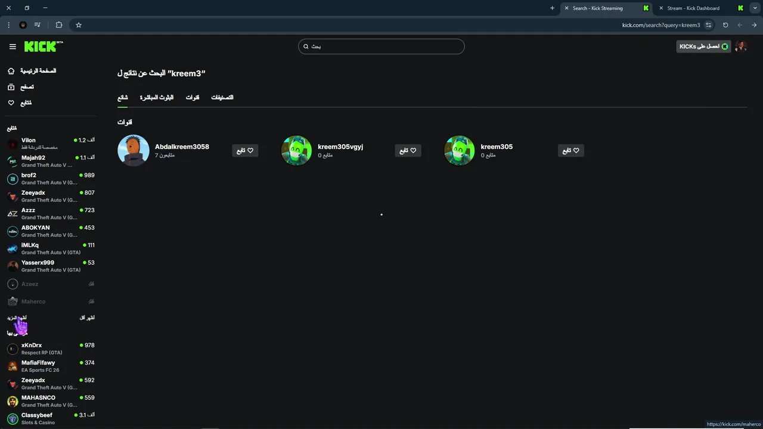Open offline channel Maherco
The width and height of the screenshot is (763, 429).
pos(51,301)
